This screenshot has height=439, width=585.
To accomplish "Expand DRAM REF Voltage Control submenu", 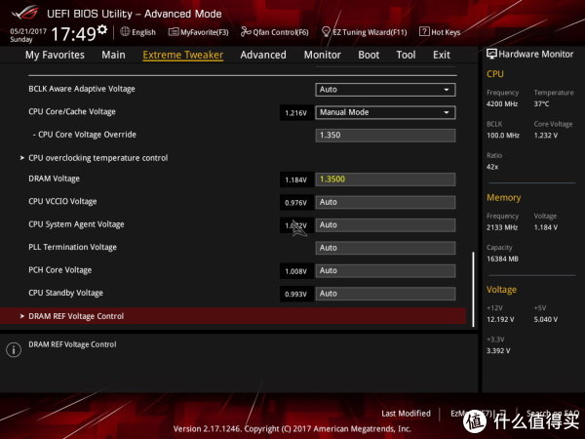I will 233,316.
